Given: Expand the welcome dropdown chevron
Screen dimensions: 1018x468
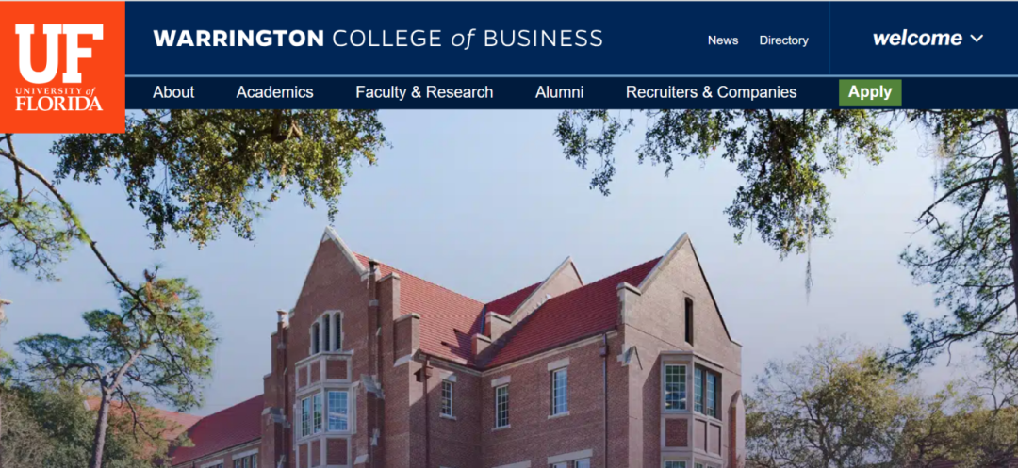Looking at the screenshot, I should (977, 39).
